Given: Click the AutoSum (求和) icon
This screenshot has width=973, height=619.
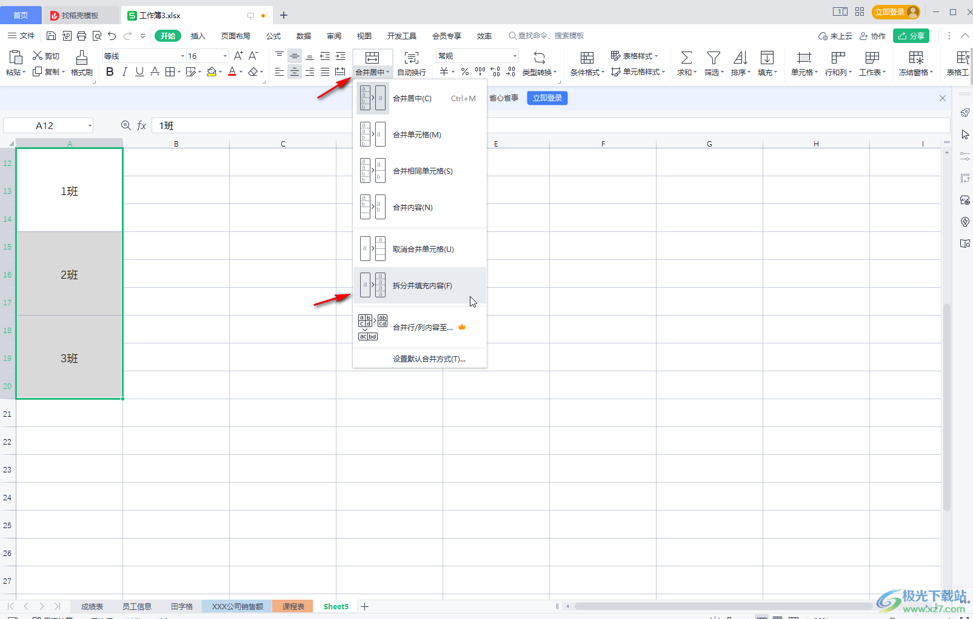Looking at the screenshot, I should pyautogui.click(x=686, y=58).
